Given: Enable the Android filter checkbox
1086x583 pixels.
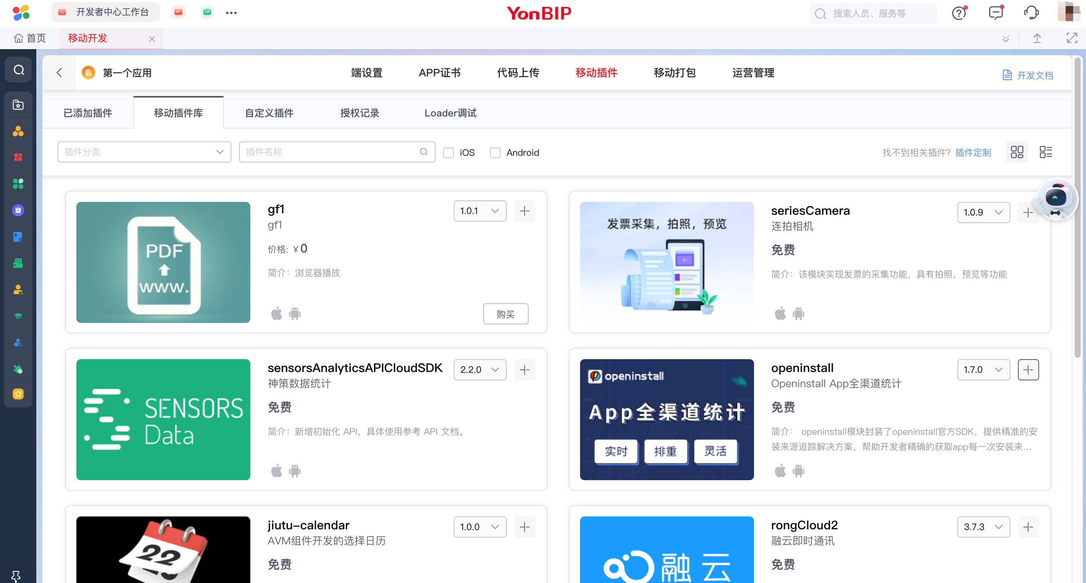Looking at the screenshot, I should (x=495, y=153).
